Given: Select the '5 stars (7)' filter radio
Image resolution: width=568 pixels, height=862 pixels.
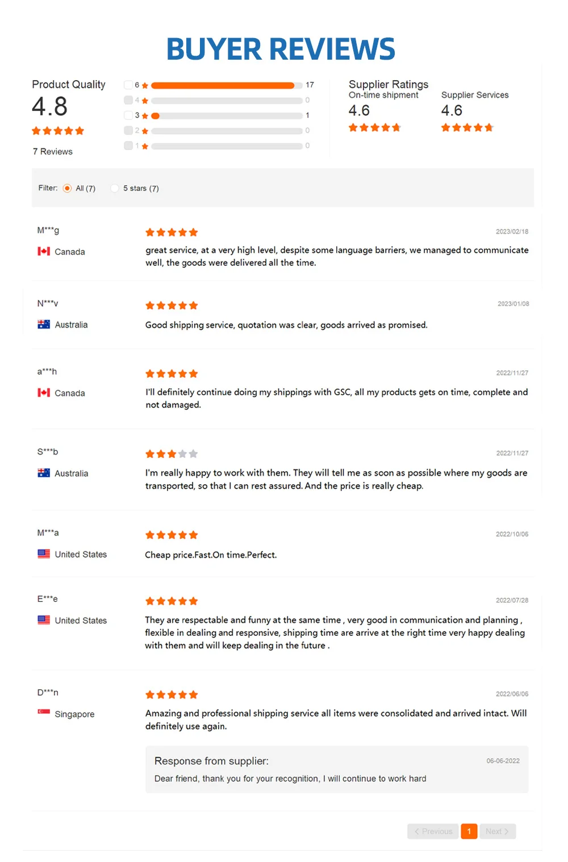Looking at the screenshot, I should (x=115, y=188).
